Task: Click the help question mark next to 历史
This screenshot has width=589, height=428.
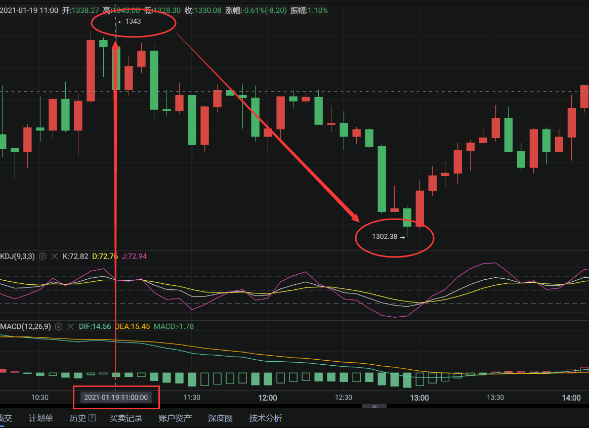Action: tap(92, 418)
